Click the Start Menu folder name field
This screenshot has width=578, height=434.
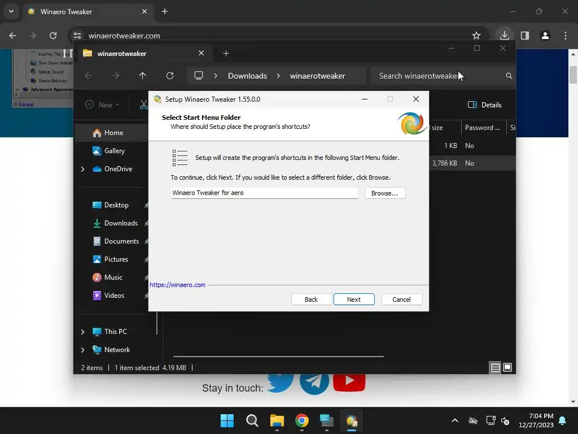pos(264,193)
